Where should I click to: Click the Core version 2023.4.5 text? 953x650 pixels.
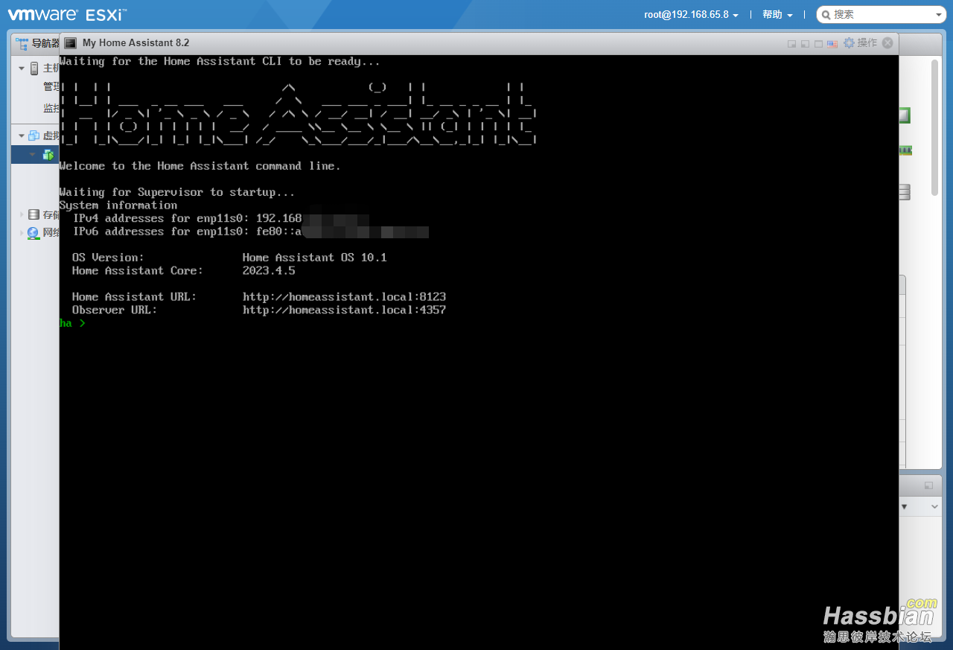[269, 271]
